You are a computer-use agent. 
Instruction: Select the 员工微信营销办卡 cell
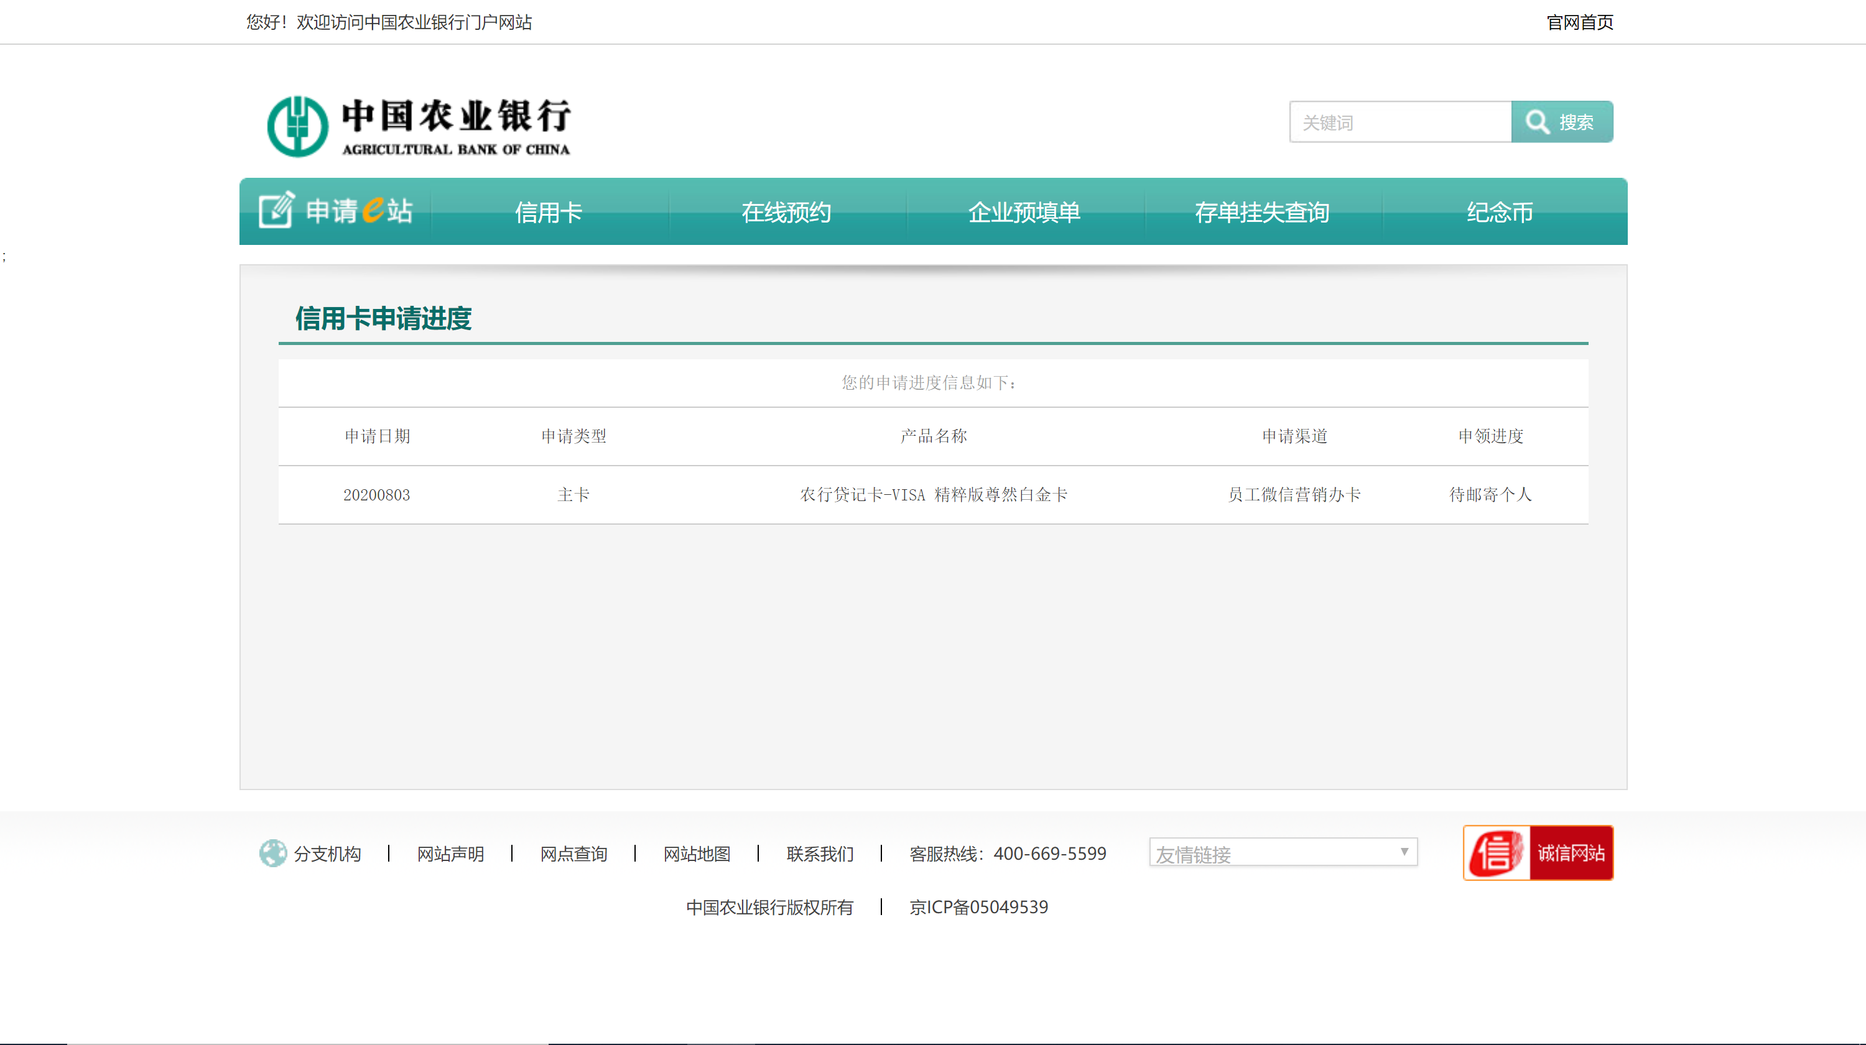pyautogui.click(x=1294, y=495)
